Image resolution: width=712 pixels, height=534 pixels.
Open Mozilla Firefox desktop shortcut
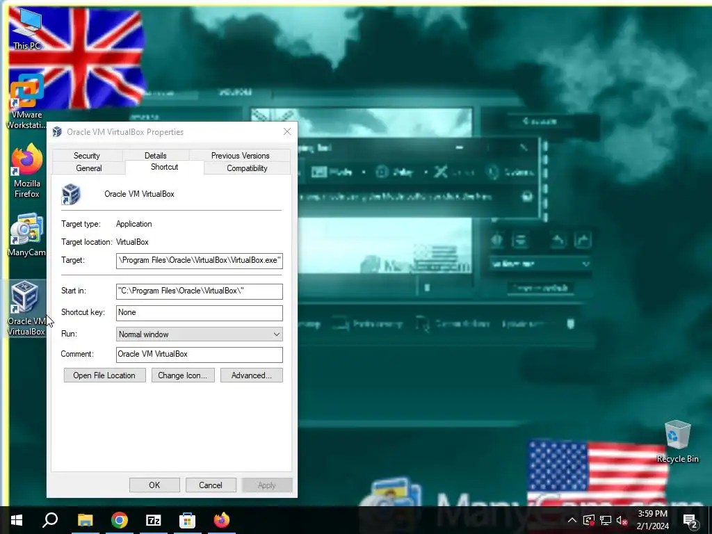coord(27,171)
